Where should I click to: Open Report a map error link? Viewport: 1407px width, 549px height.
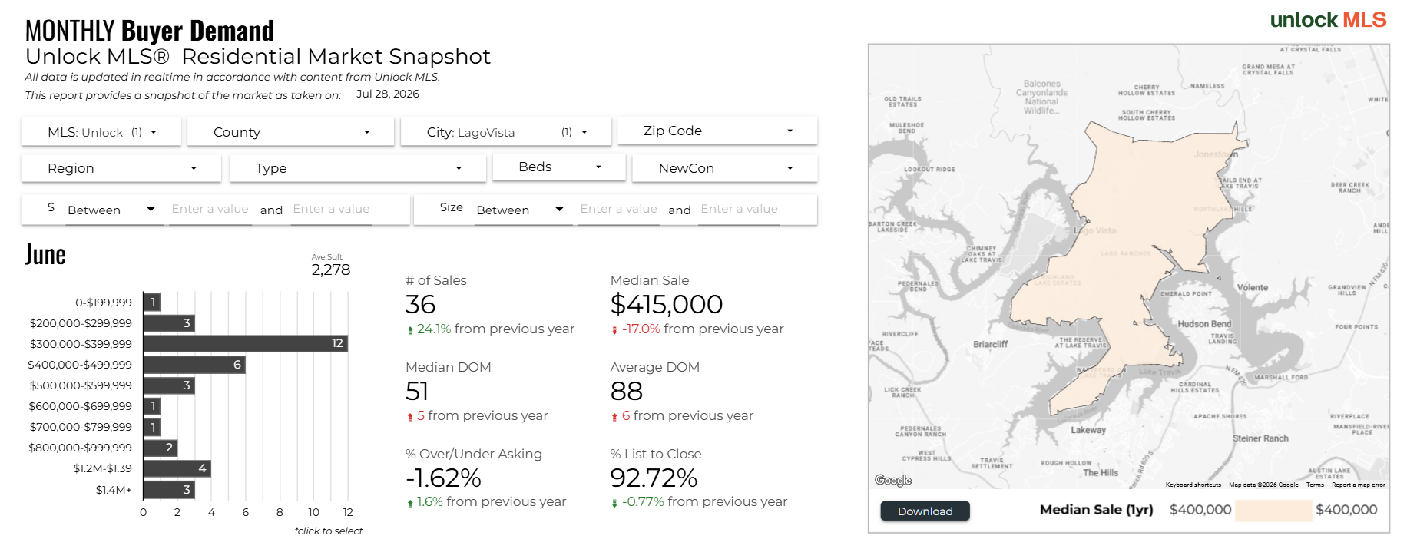click(1358, 485)
